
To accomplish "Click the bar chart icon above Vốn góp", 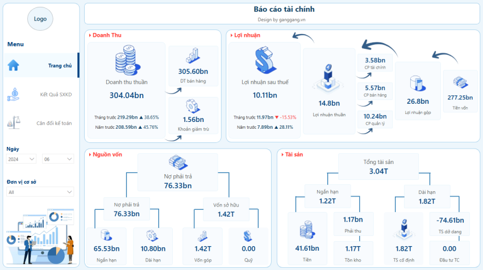I will click(202, 236).
